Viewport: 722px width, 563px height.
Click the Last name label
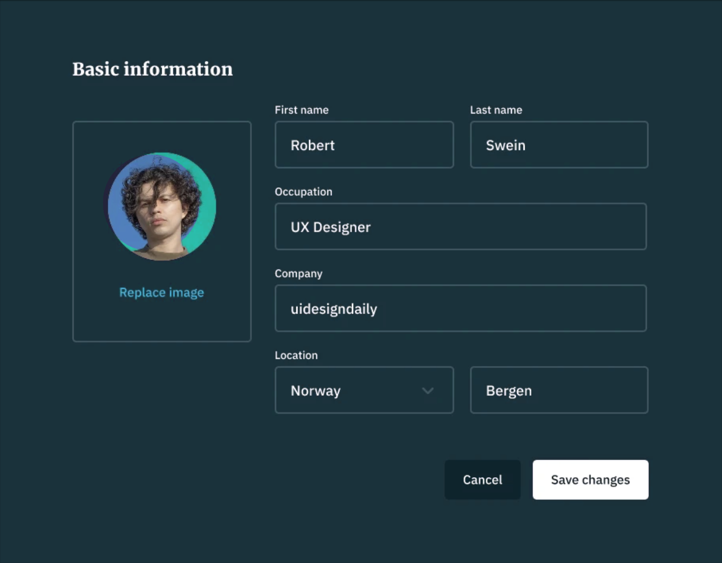(x=496, y=110)
